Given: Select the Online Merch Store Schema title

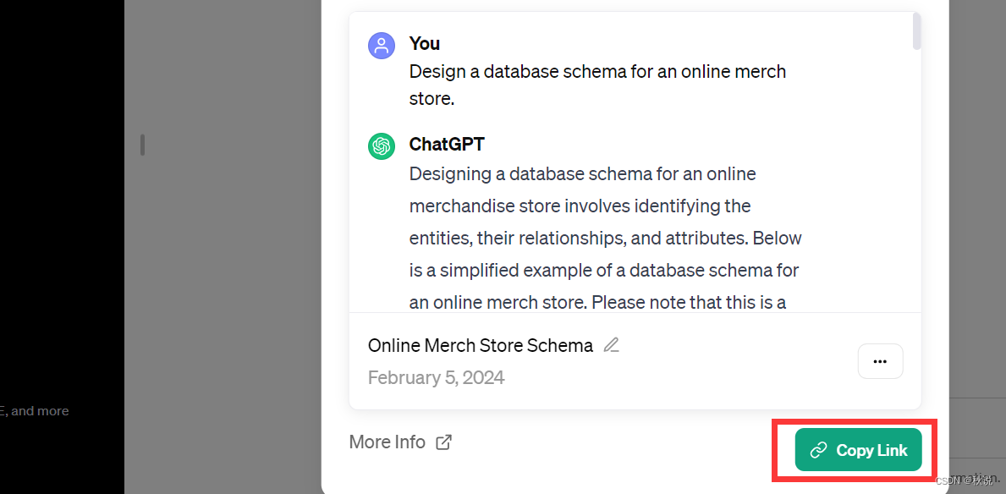Looking at the screenshot, I should 480,345.
